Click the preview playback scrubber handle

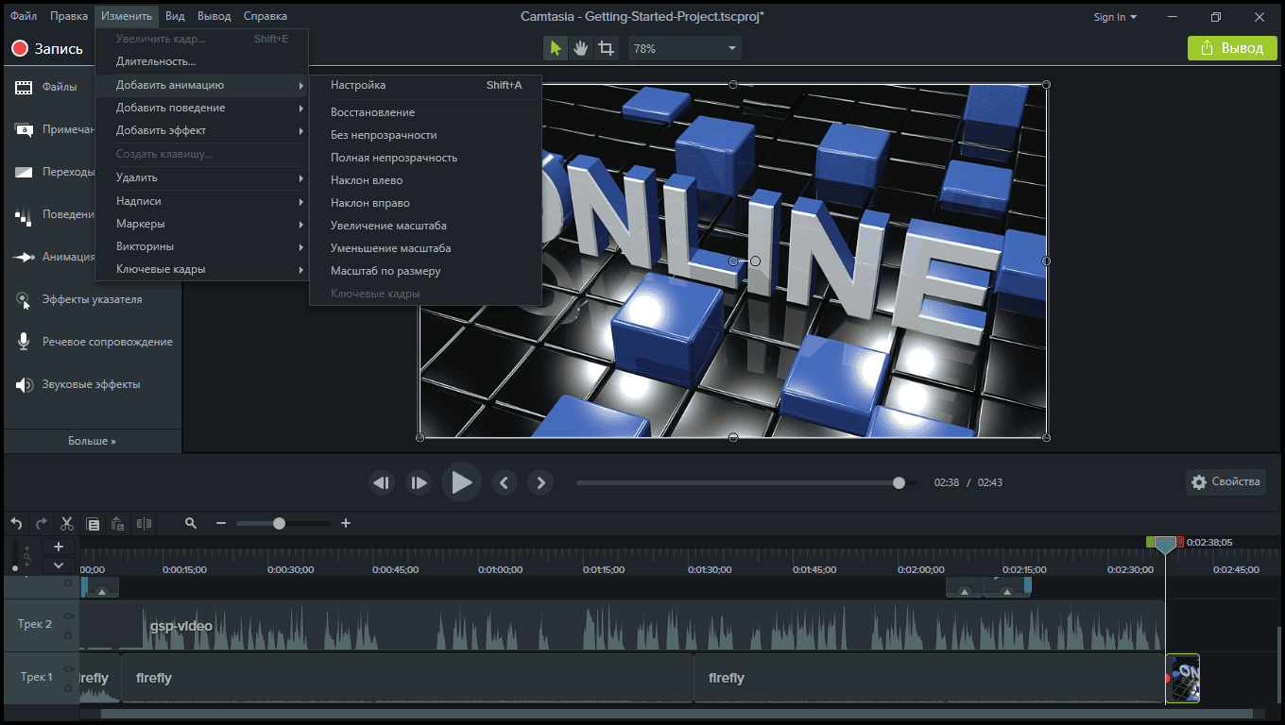(899, 482)
